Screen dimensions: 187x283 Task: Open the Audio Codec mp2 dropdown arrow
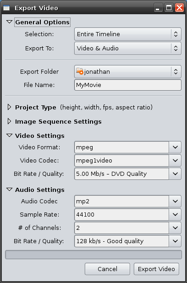coord(175,201)
